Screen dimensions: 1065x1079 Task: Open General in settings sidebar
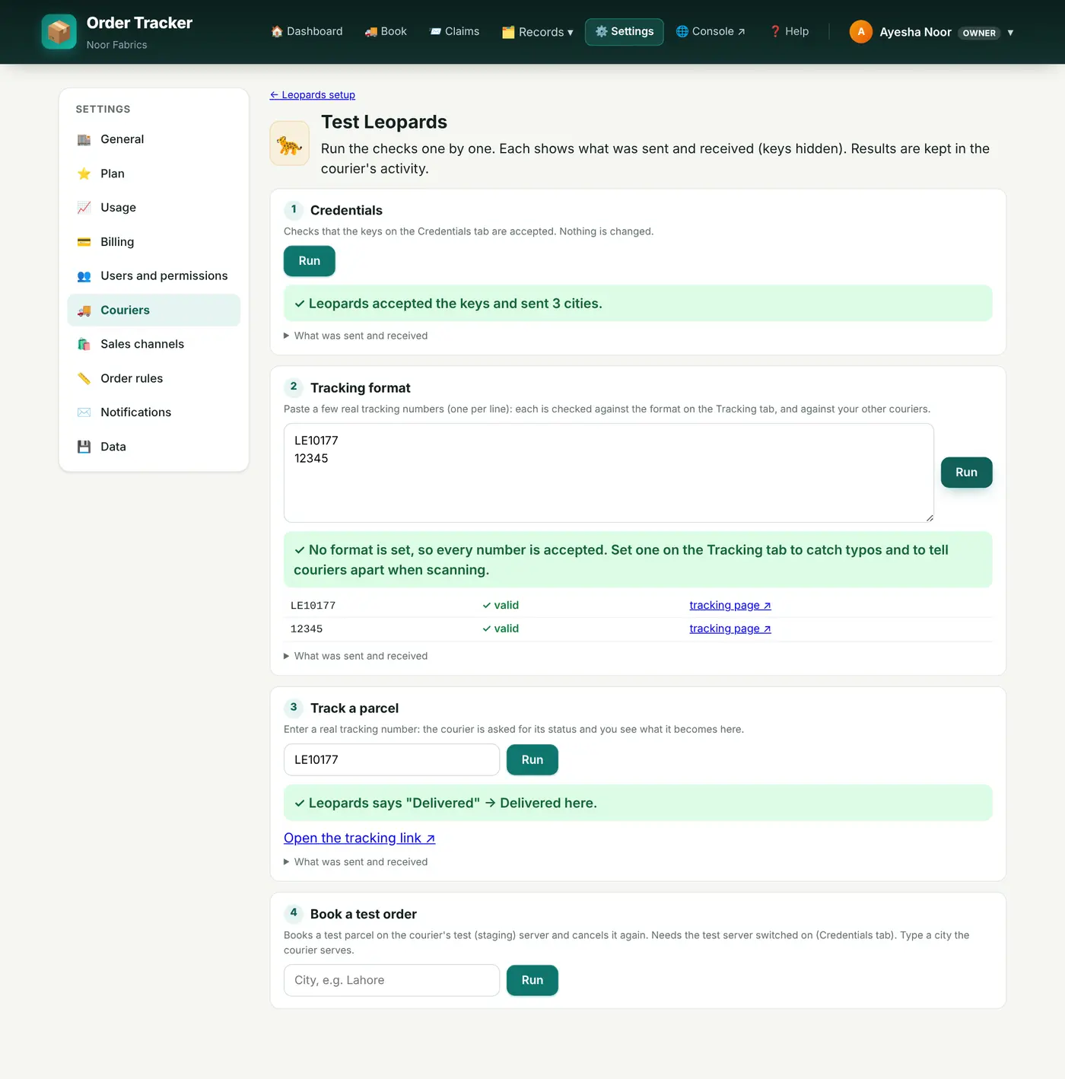pos(154,139)
